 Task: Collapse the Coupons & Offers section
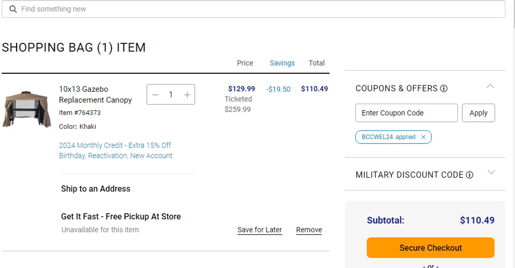[x=491, y=86]
